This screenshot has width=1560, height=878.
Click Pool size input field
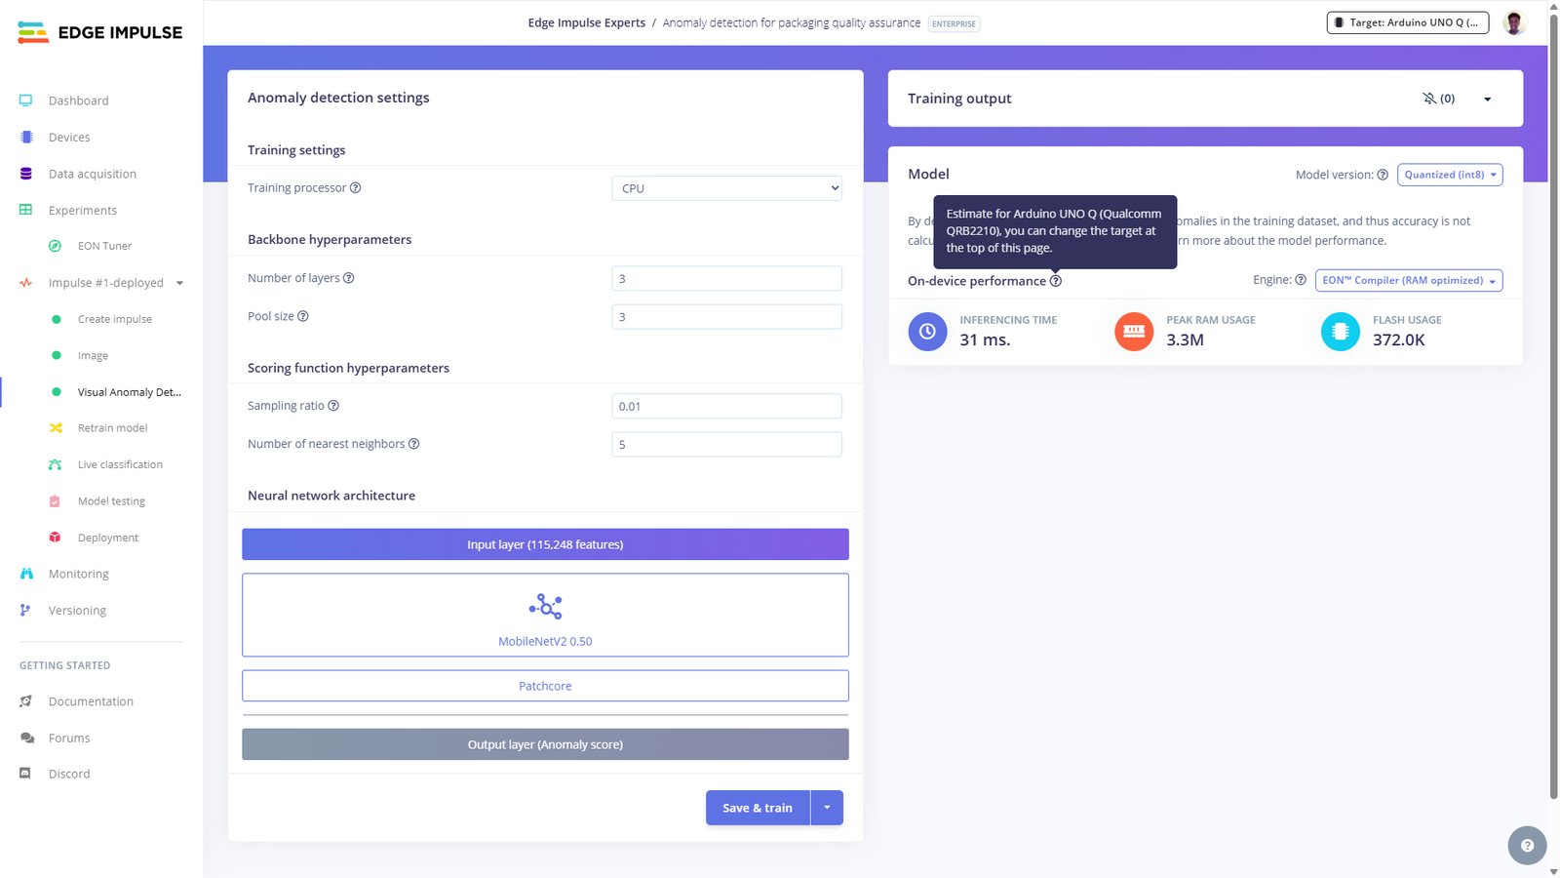click(726, 317)
